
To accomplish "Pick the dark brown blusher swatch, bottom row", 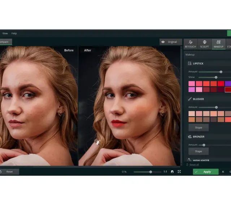I will pyautogui.click(x=213, y=119).
